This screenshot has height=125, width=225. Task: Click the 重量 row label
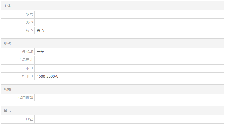click(x=29, y=68)
